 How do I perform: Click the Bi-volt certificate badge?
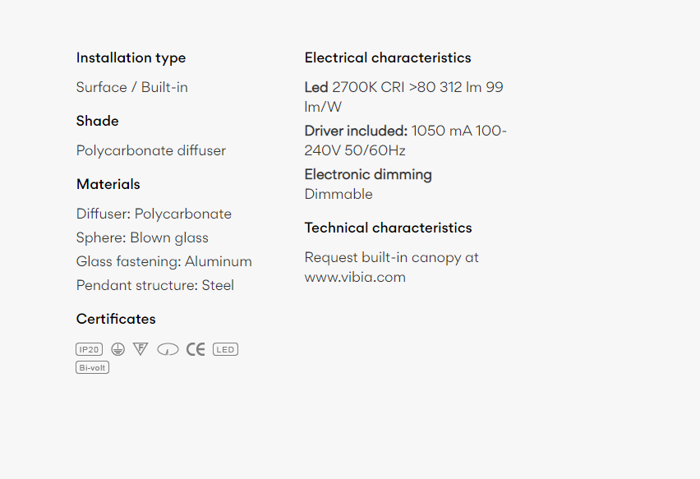(x=92, y=367)
